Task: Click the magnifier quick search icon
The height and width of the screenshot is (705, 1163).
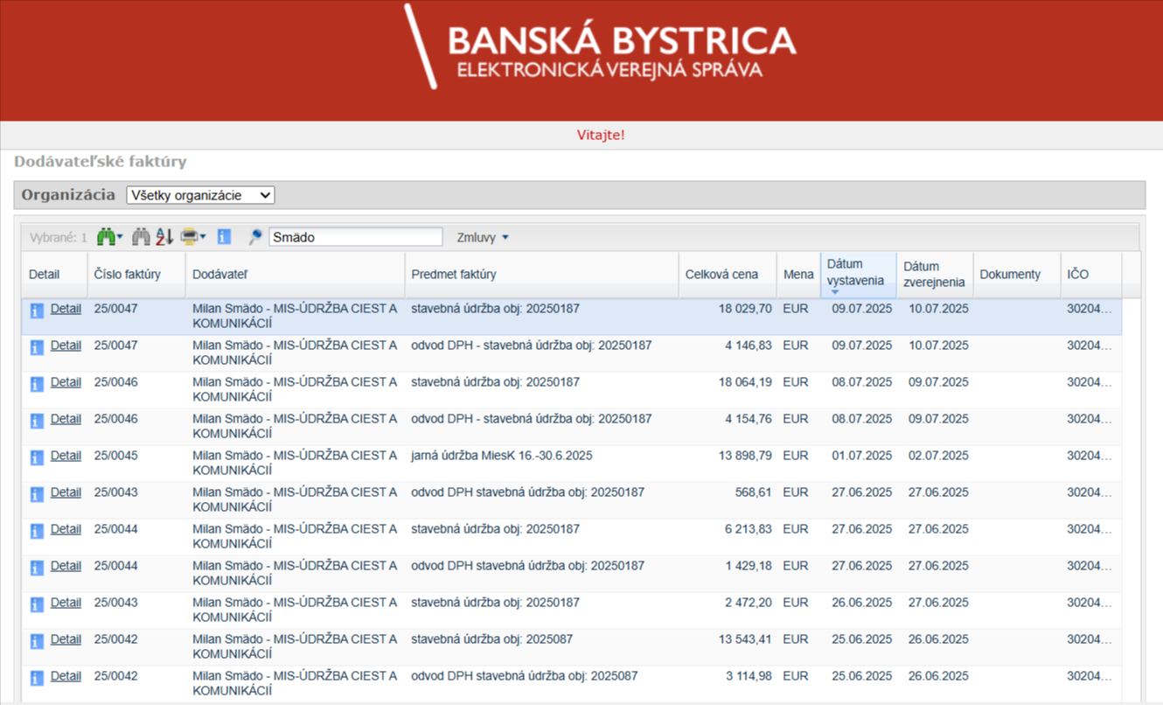Action: coord(255,237)
